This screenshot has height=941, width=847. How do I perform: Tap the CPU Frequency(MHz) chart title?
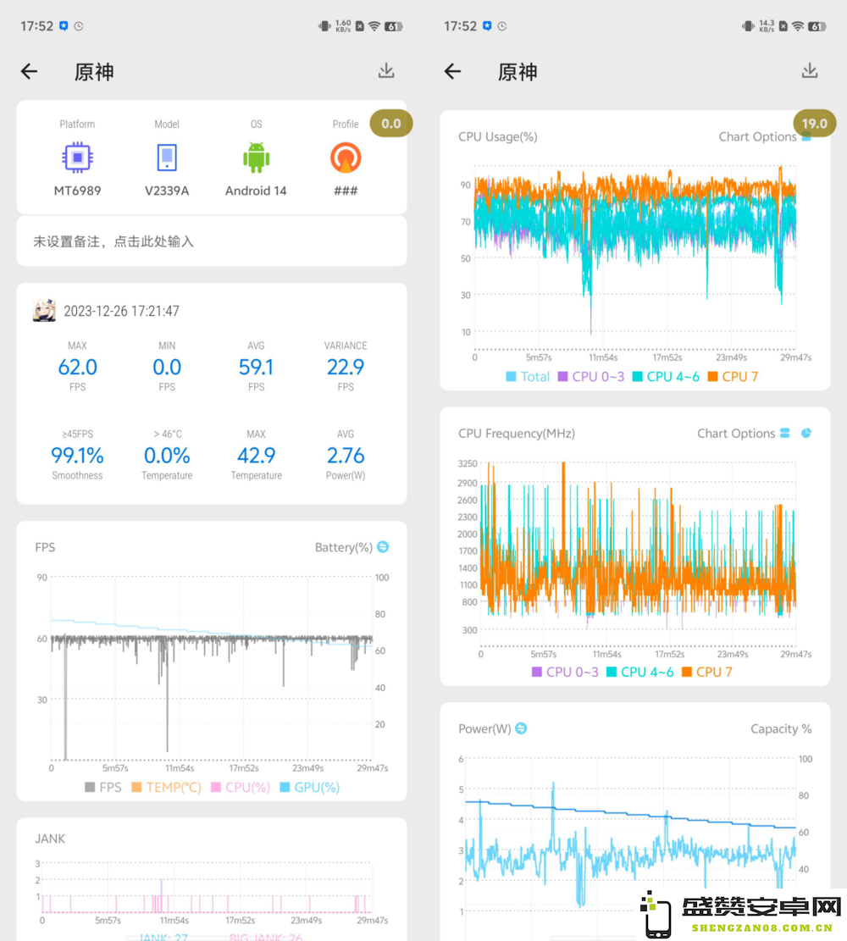click(517, 434)
